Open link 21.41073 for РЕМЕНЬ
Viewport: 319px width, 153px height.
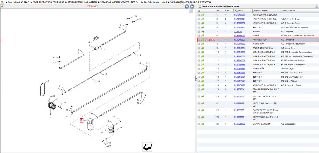(238, 32)
